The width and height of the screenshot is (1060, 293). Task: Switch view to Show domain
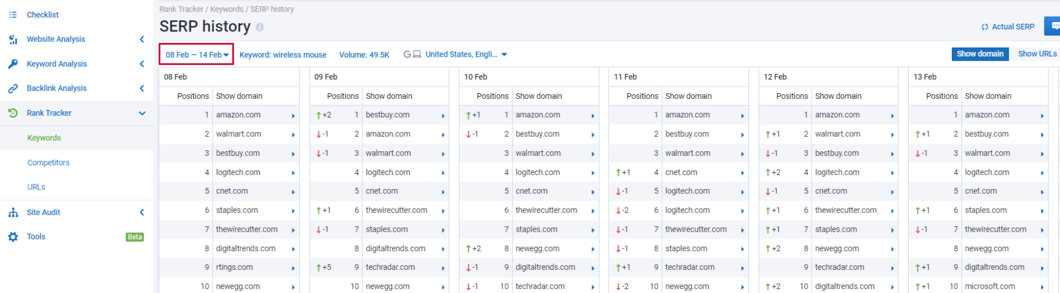[980, 54]
